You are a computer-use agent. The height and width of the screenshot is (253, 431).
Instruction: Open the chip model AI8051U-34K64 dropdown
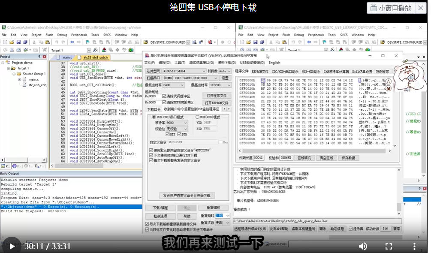pos(184,71)
